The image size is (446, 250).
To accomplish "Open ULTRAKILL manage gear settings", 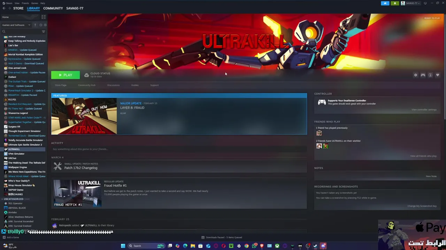I will point(415,75).
